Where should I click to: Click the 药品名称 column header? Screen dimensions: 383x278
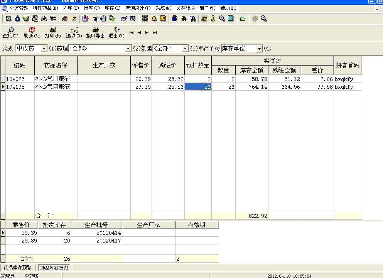point(56,65)
